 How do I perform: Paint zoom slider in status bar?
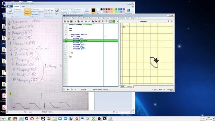(x=124, y=112)
